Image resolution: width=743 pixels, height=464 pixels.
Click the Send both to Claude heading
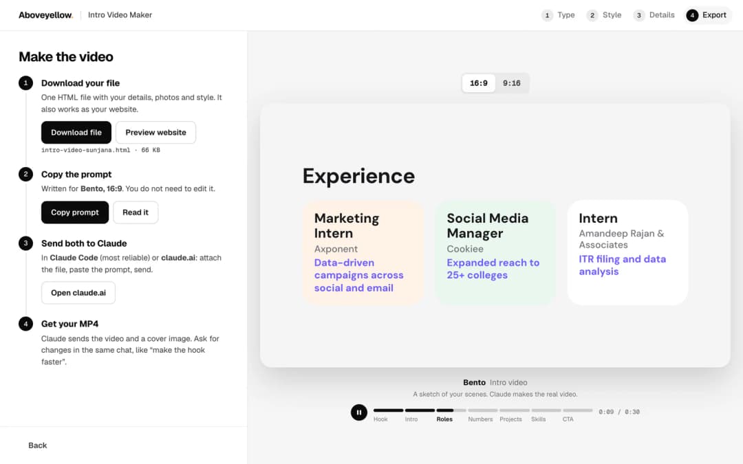coord(84,243)
